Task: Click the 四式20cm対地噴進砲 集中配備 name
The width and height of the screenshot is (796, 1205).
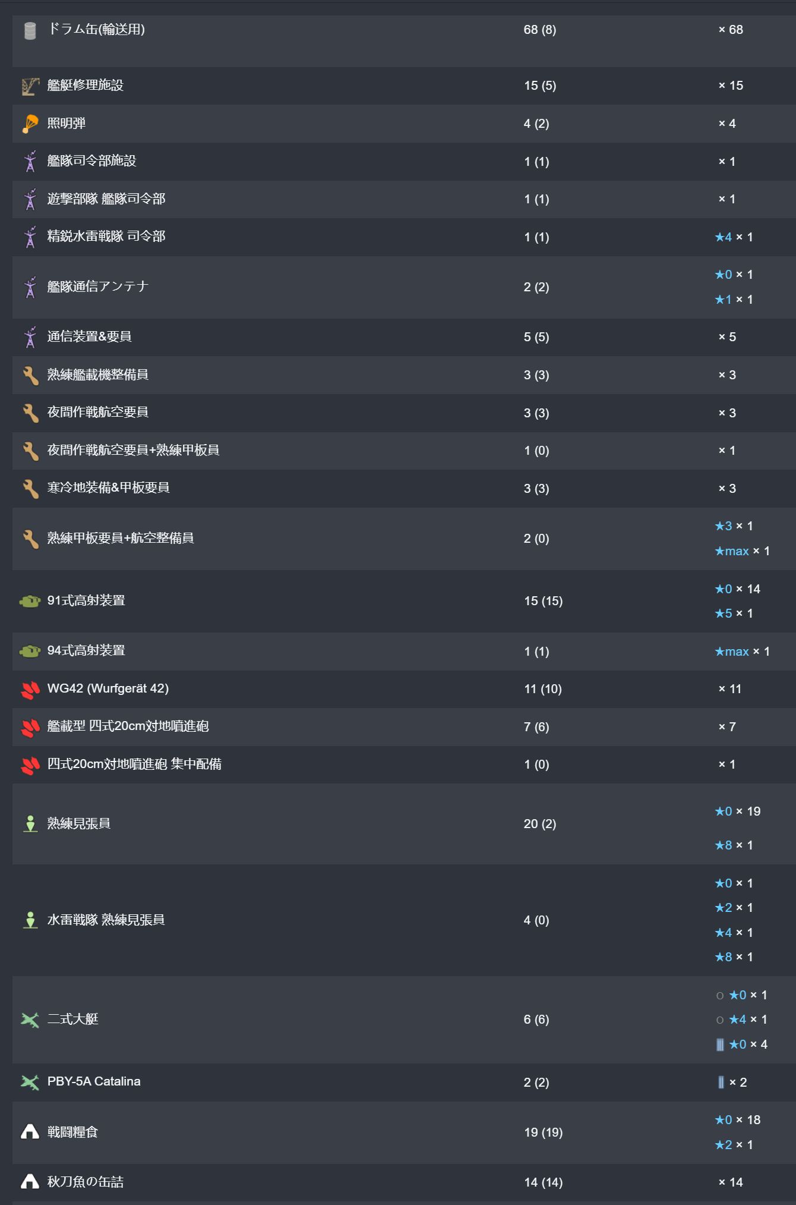Action: pos(134,764)
